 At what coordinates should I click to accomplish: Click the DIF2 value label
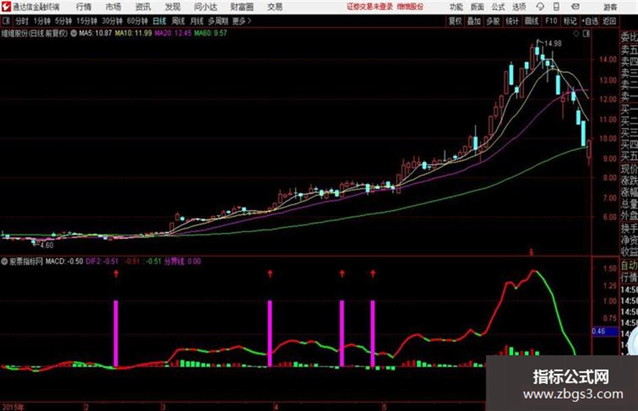pyautogui.click(x=102, y=261)
